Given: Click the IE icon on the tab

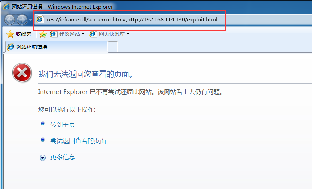Looking at the screenshot, I should tap(11, 47).
